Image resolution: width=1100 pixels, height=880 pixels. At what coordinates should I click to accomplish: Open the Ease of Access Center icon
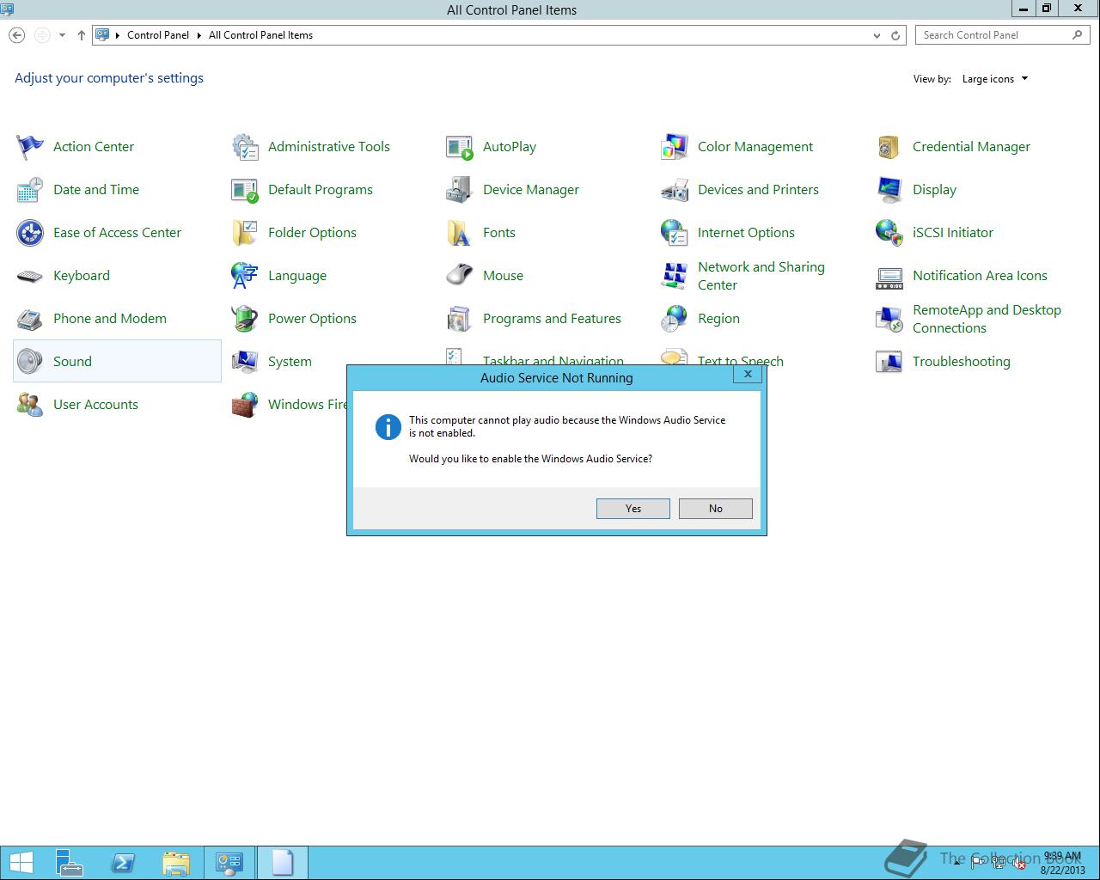[30, 233]
